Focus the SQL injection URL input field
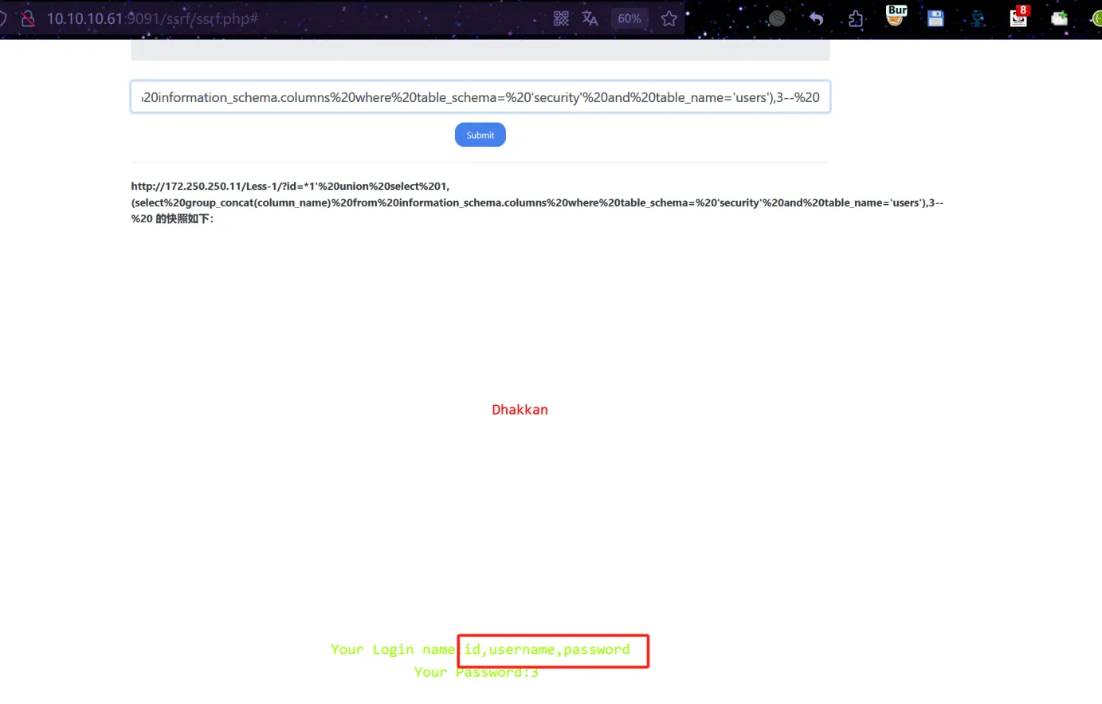The width and height of the screenshot is (1102, 704). 480,97
